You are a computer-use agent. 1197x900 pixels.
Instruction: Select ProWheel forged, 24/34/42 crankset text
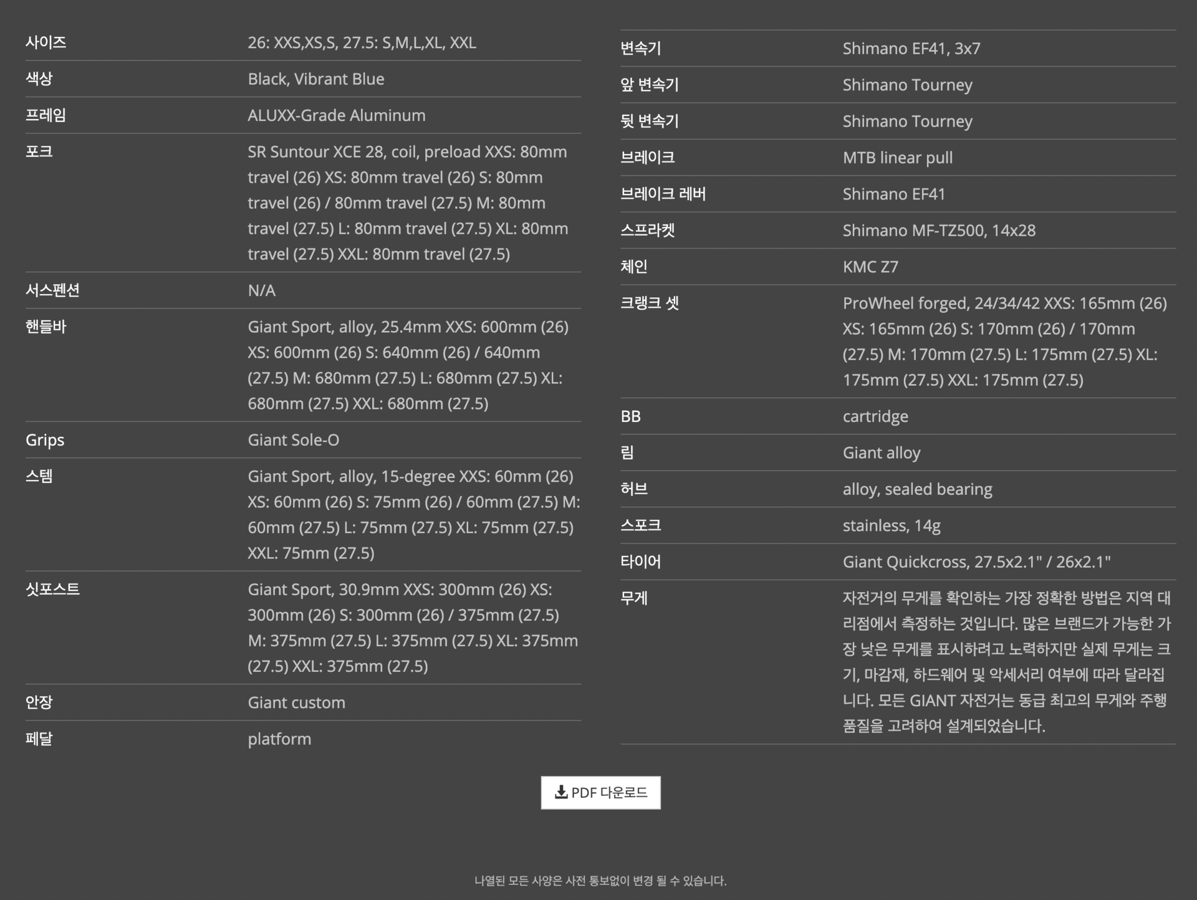1005,342
